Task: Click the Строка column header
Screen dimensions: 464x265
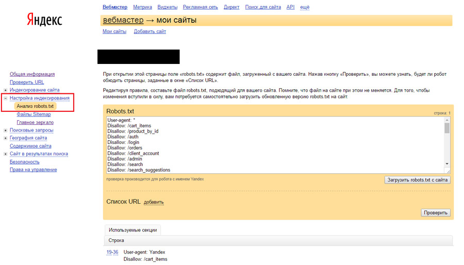Action: [116, 240]
